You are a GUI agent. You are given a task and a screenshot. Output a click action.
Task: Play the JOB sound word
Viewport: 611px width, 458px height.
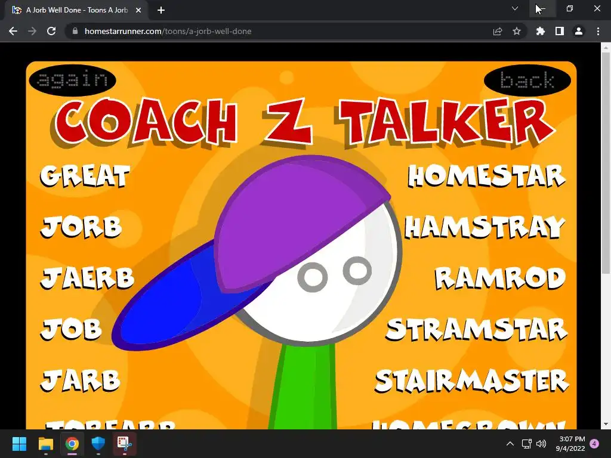coord(71,329)
